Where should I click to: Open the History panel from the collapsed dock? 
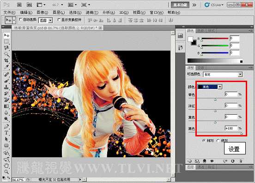tap(180, 47)
